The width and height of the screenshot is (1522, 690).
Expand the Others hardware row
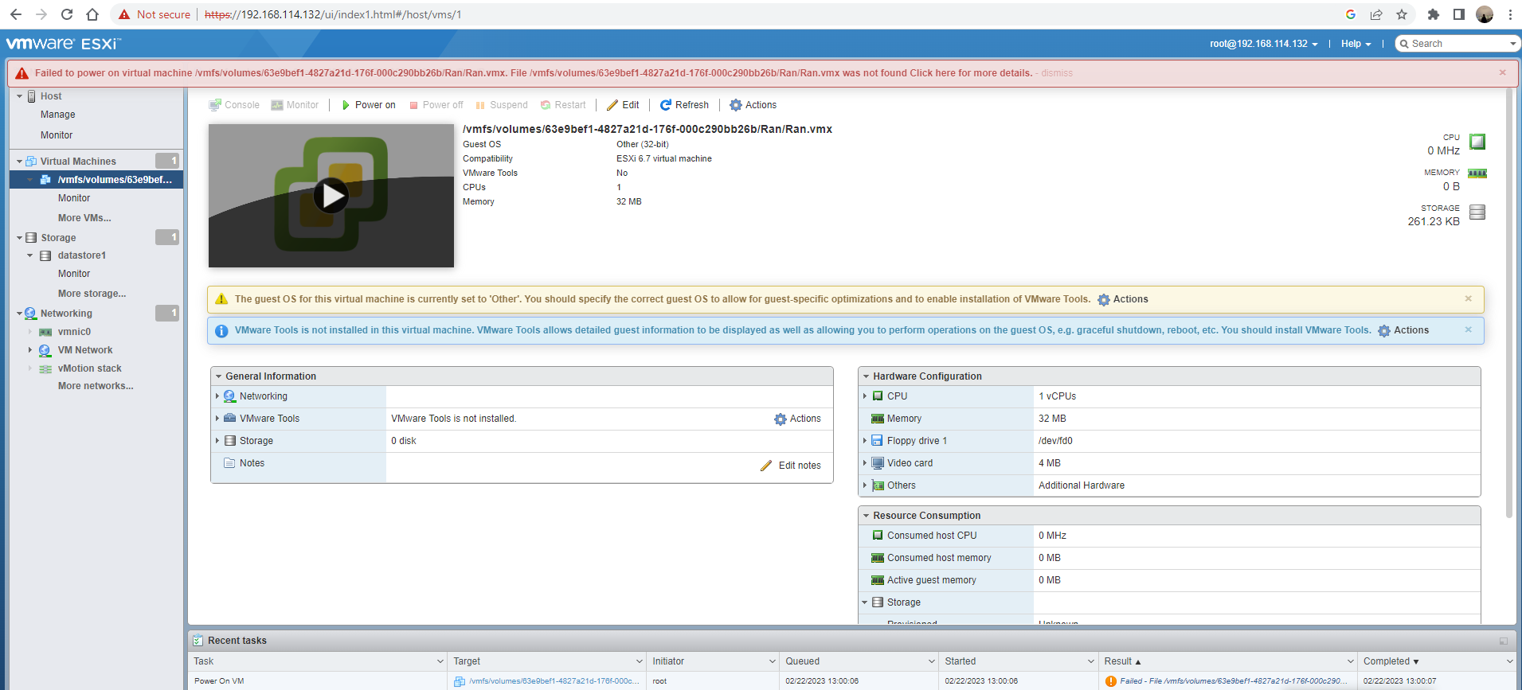coord(864,485)
